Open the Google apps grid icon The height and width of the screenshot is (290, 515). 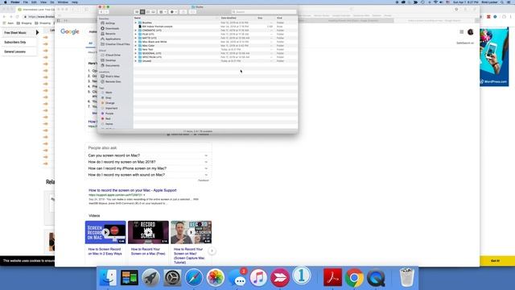click(x=461, y=32)
